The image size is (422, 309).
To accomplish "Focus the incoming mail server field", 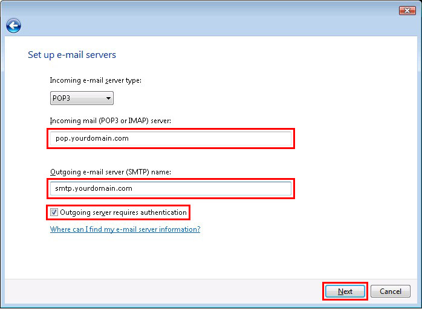I will tap(170, 139).
